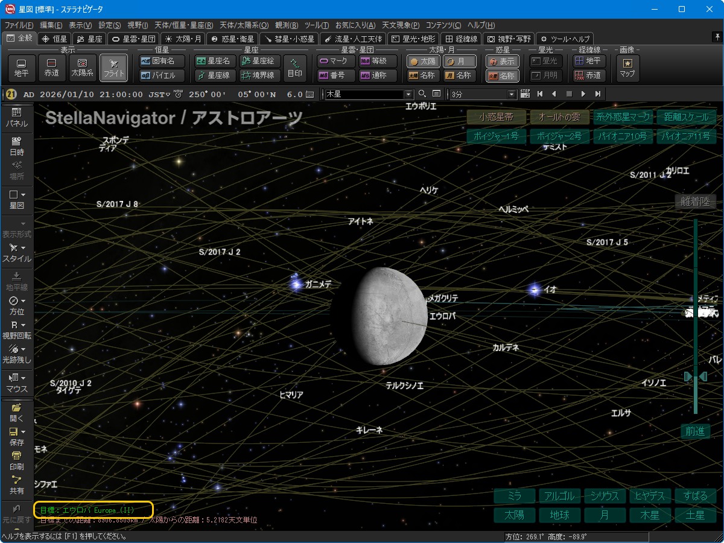This screenshot has width=724, height=543.
Task: Click the 共有 share icon
Action: [16, 484]
